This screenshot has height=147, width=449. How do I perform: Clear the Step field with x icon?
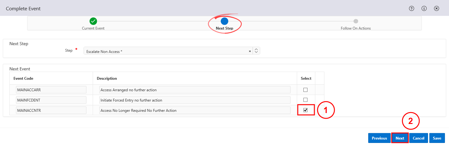click(x=250, y=51)
